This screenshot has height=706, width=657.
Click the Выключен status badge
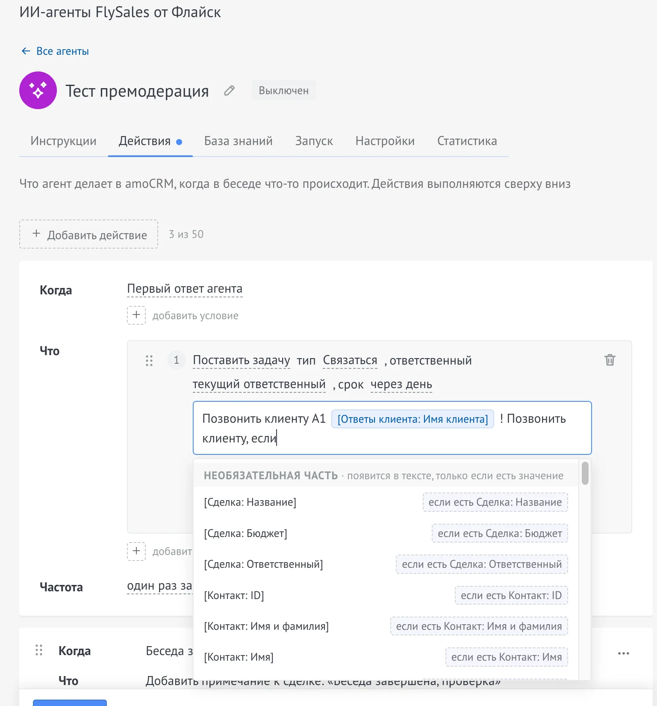284,90
